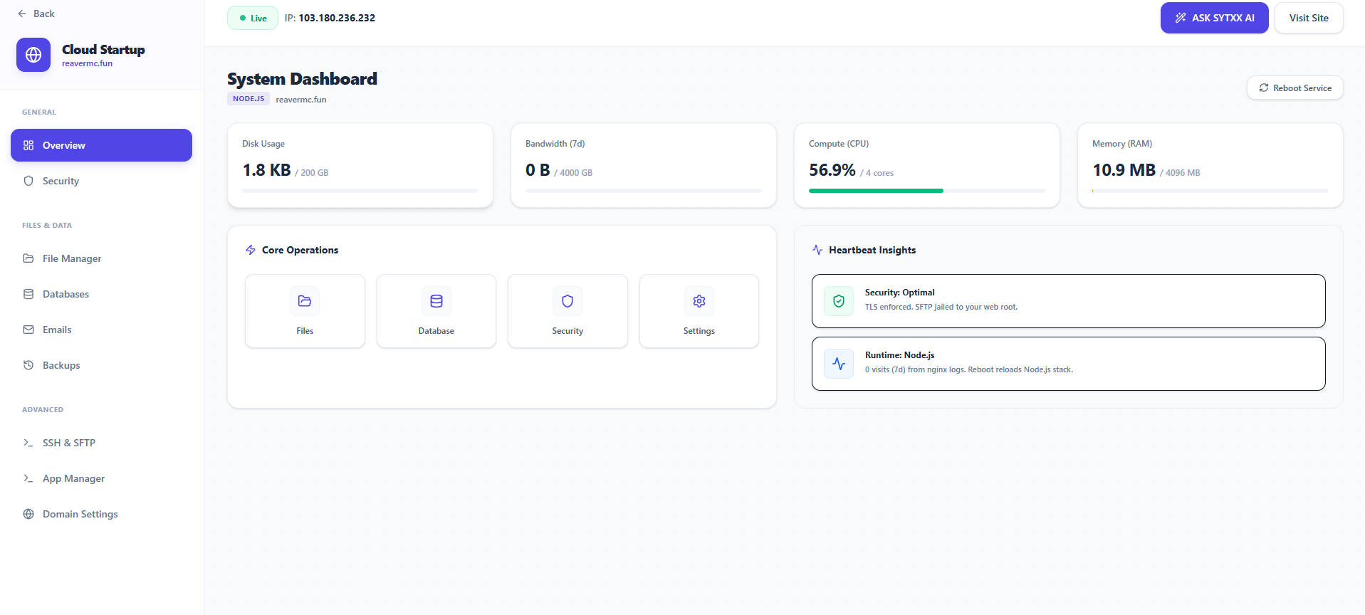Viewport: 1365px width, 615px height.
Task: Click the Backups history icon
Action: 28,365
